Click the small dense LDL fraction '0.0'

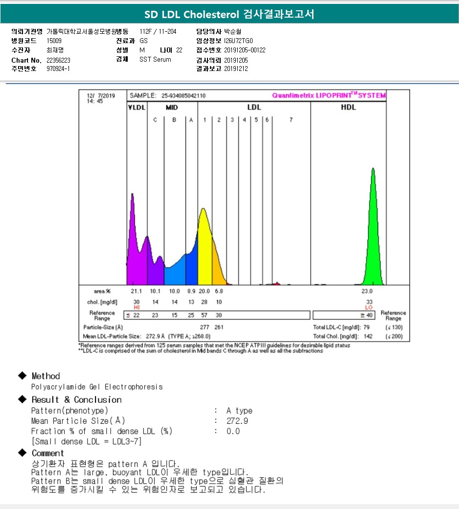click(233, 431)
